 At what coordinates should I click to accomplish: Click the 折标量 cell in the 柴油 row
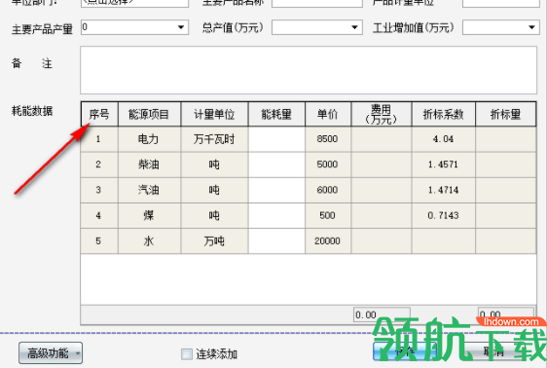point(505,165)
